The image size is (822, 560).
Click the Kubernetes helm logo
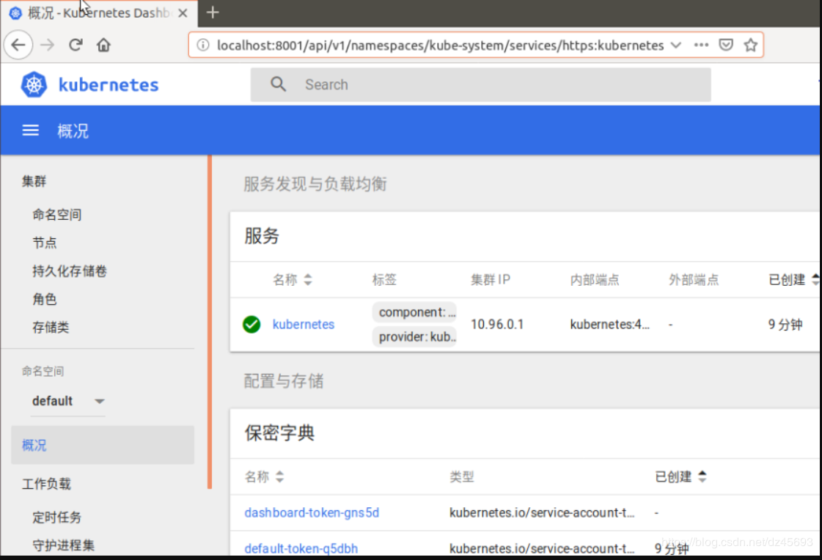pyautogui.click(x=34, y=85)
